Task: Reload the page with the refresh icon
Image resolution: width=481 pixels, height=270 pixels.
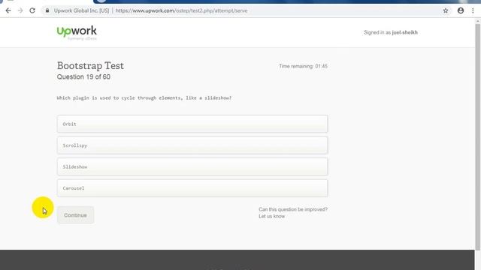Action: click(32, 10)
